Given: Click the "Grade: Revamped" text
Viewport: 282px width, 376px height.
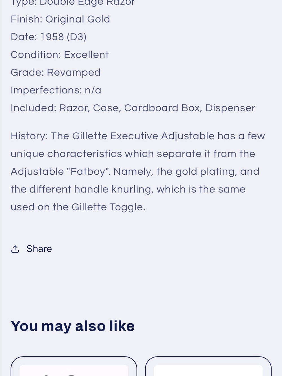Looking at the screenshot, I should tap(56, 72).
